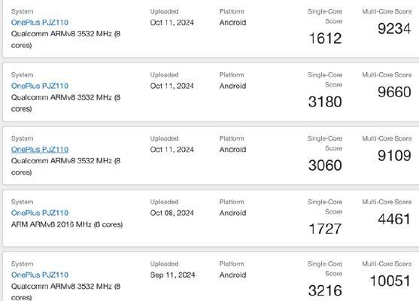The width and height of the screenshot is (419, 301).
Task: Click the Sep 11, 2024 upload date
Action: pos(172,275)
